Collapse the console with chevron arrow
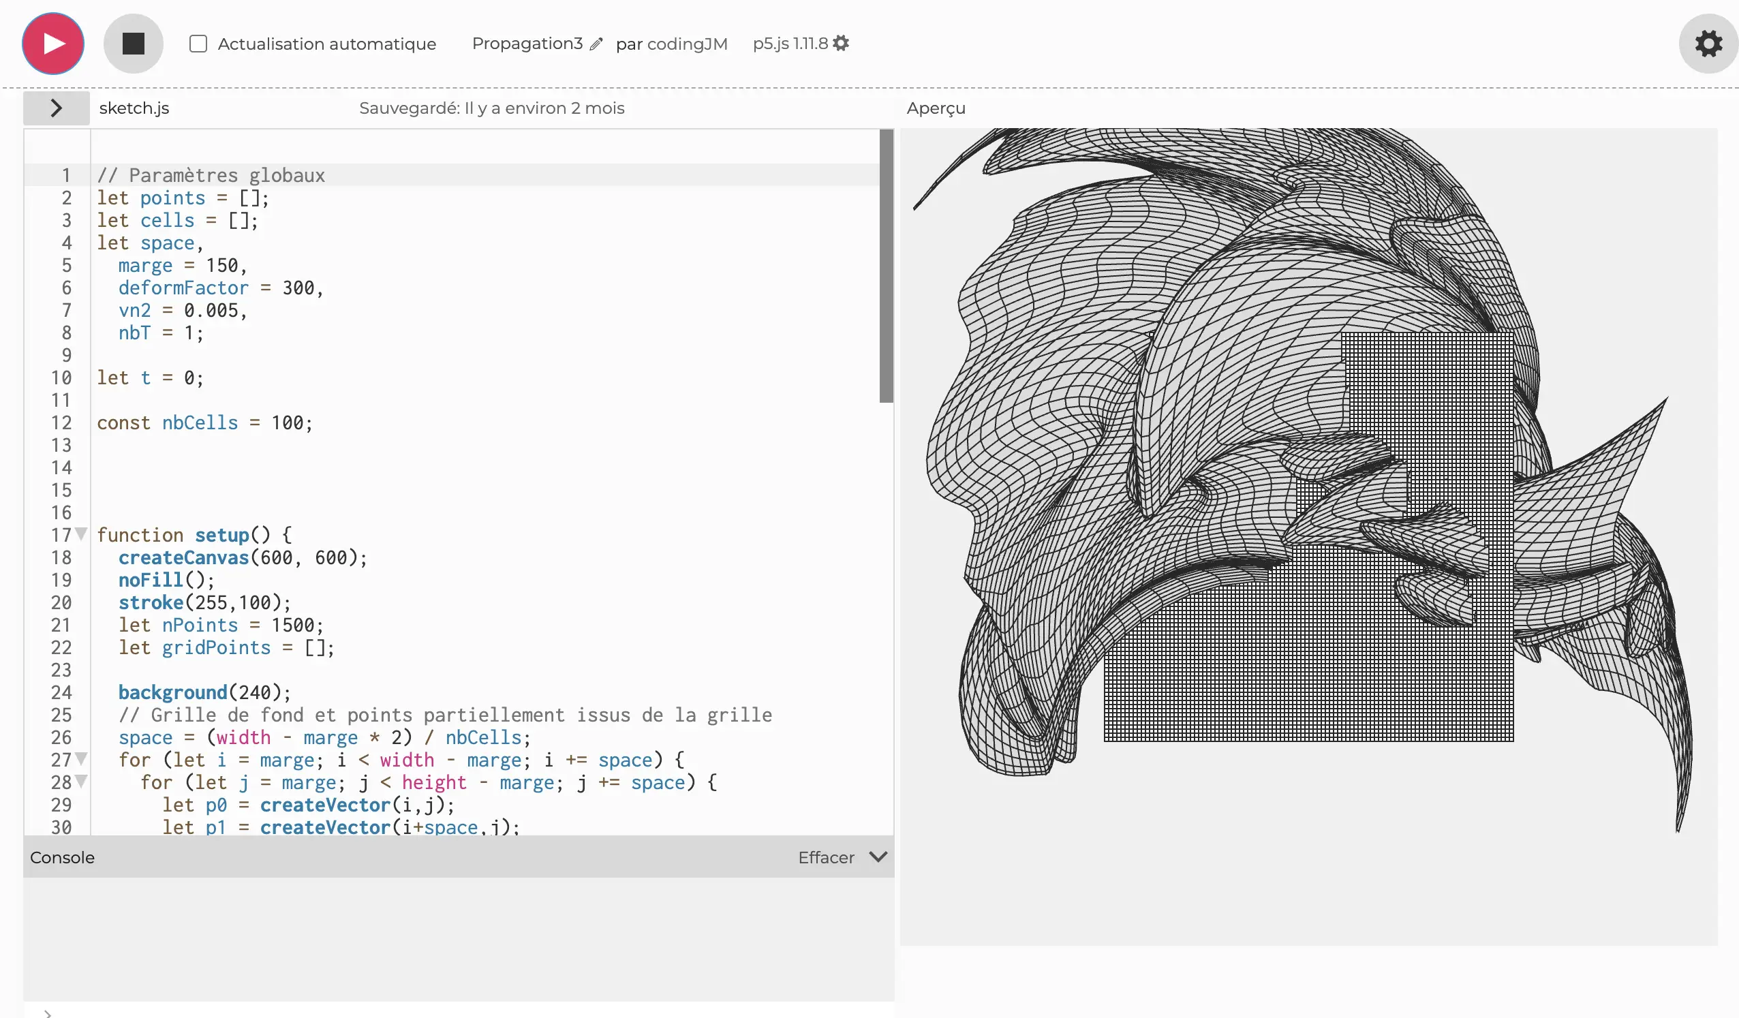Image resolution: width=1739 pixels, height=1018 pixels. coord(878,857)
